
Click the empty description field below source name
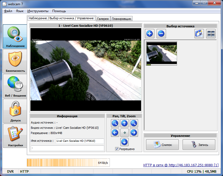point(68,148)
